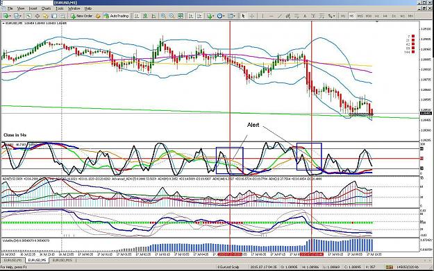Image resolution: width=434 pixels, height=271 pixels.
Task: Click the connection status bars icon
Action: click(389, 267)
